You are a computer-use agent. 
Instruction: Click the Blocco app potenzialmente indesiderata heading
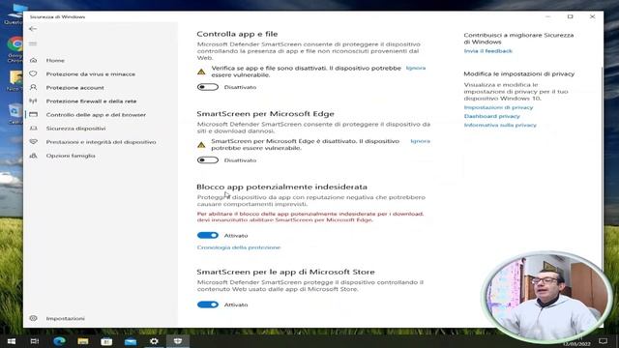[x=281, y=187]
